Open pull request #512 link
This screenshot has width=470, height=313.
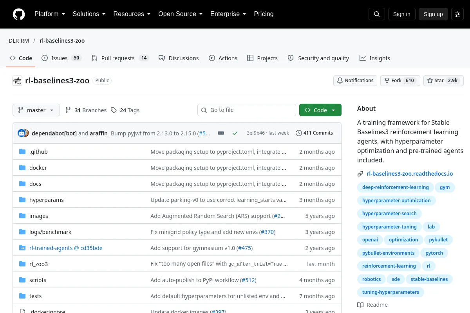click(x=248, y=280)
